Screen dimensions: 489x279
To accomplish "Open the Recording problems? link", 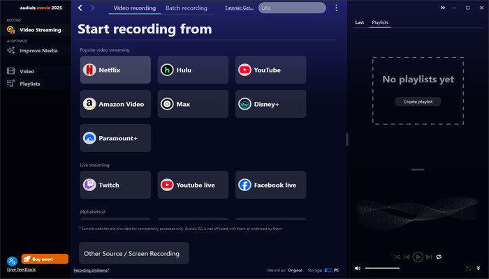I will (x=91, y=271).
